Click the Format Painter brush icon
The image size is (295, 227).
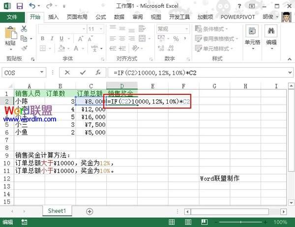tap(24, 48)
